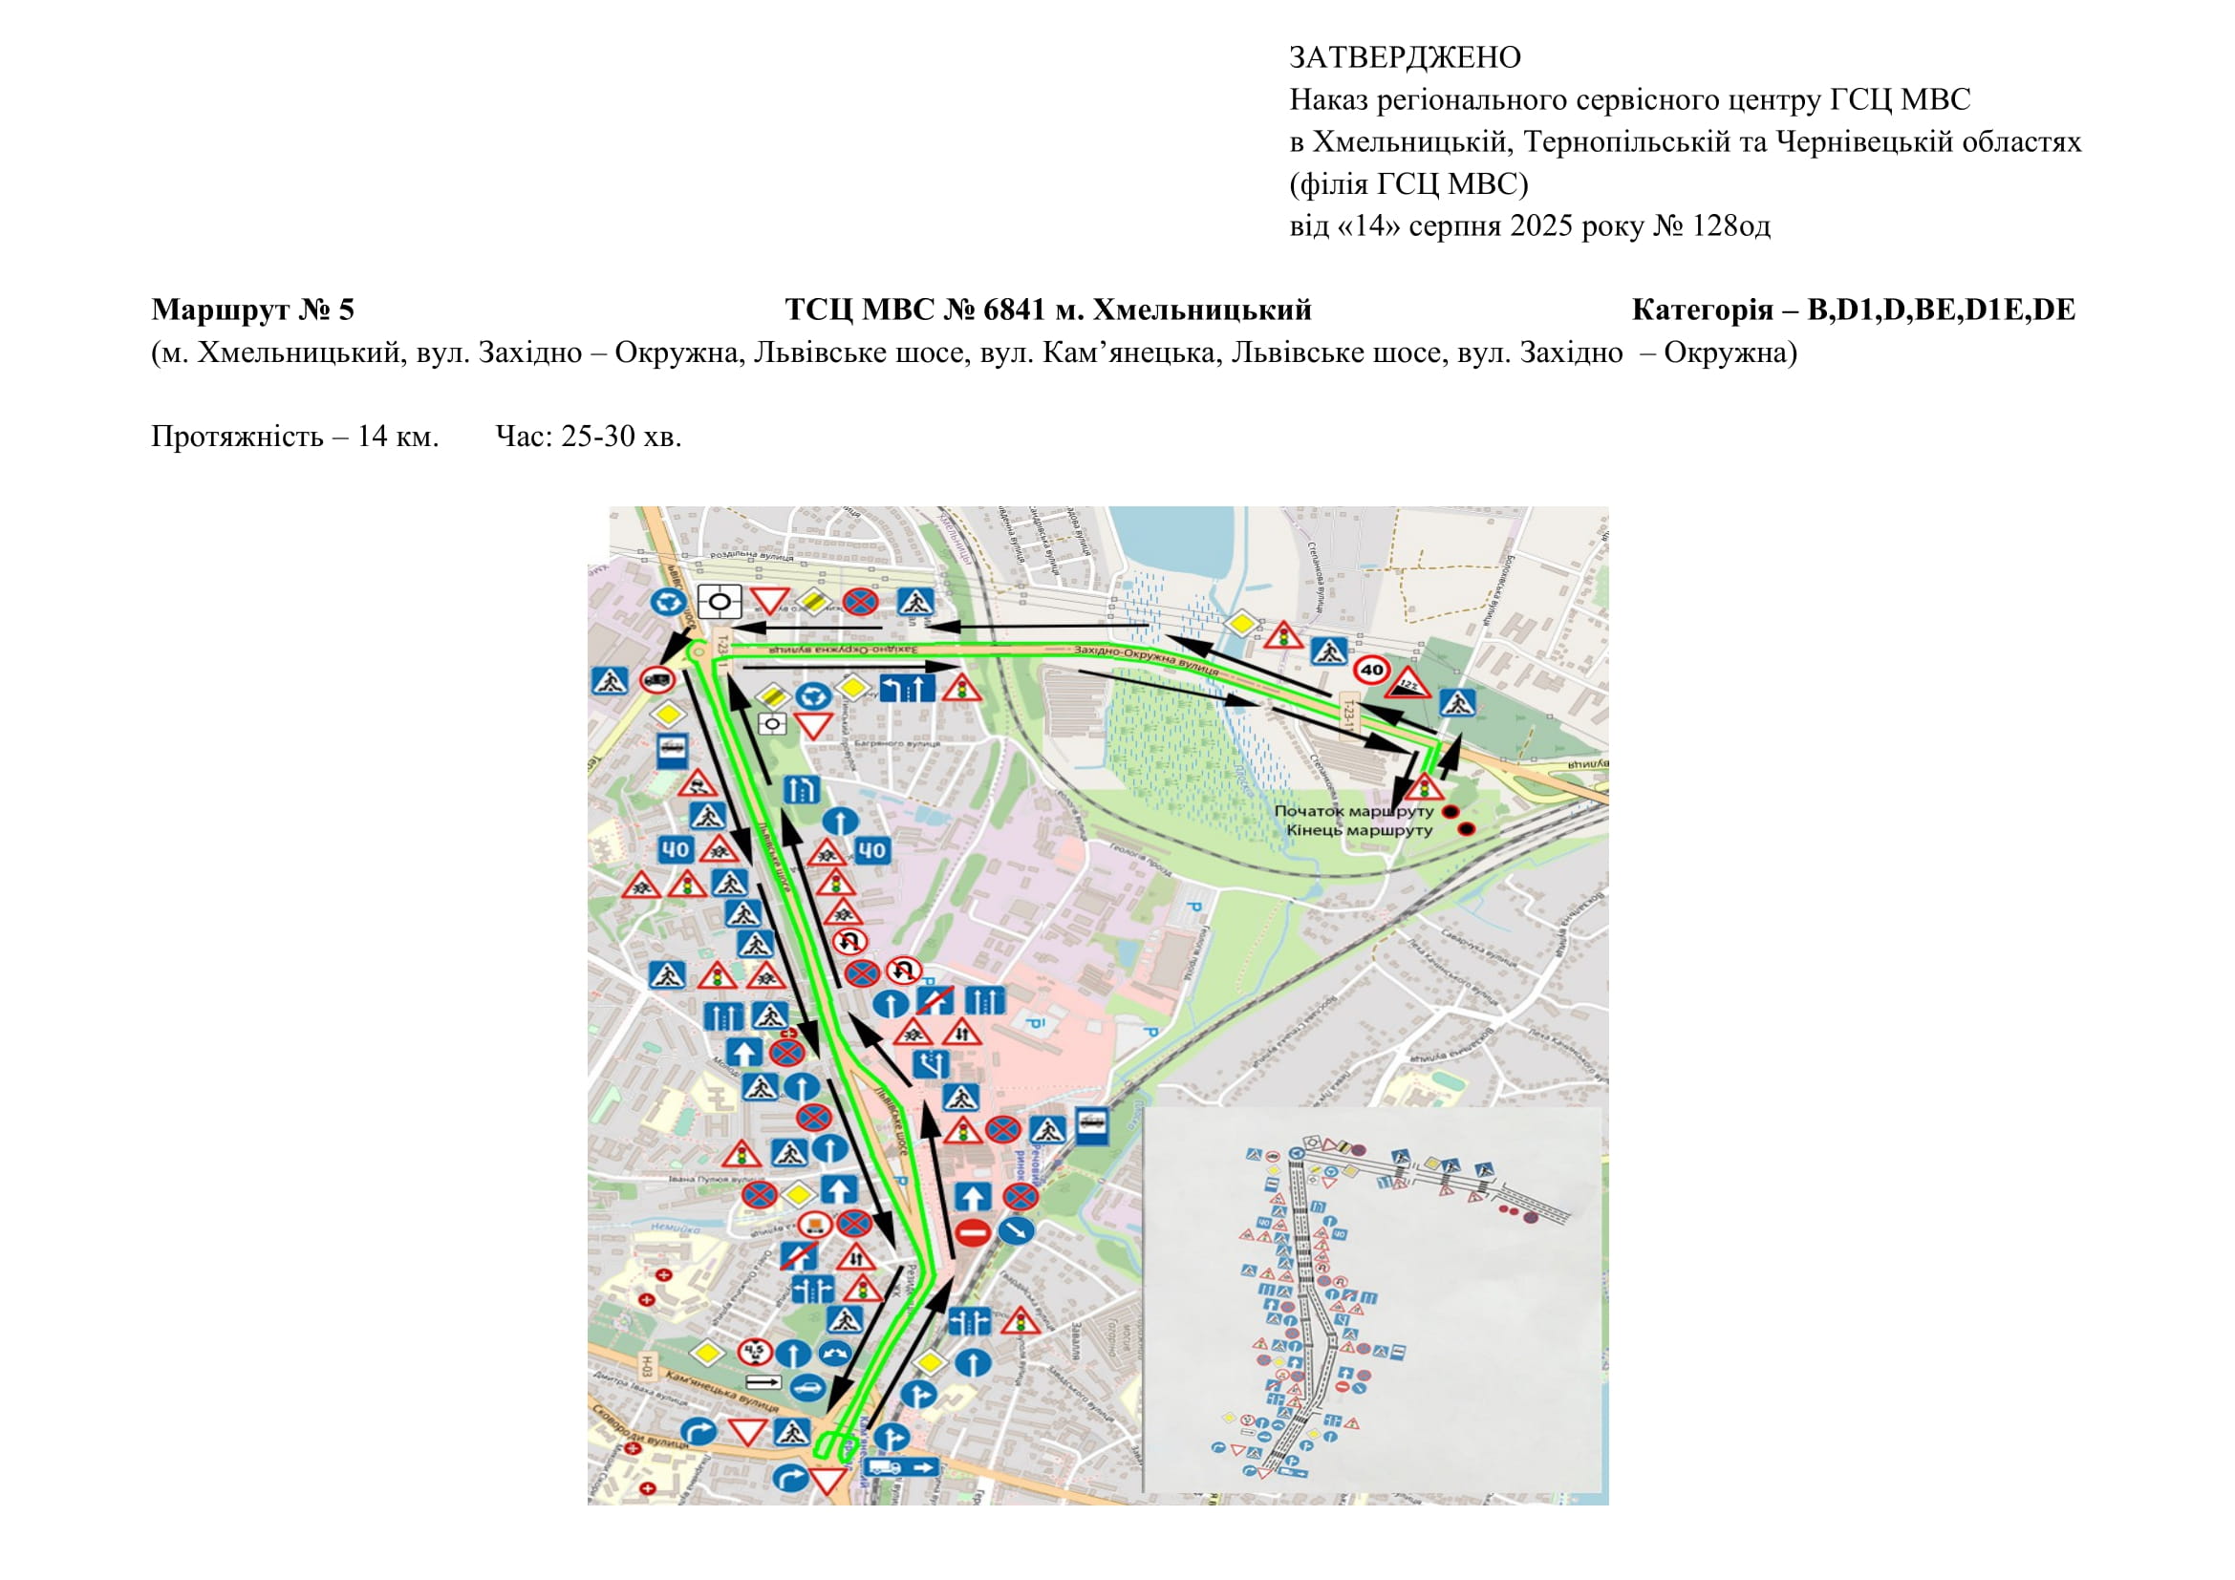Click the keep-right diagonal arrow sign
2235x1580 pixels.
(1017, 1229)
